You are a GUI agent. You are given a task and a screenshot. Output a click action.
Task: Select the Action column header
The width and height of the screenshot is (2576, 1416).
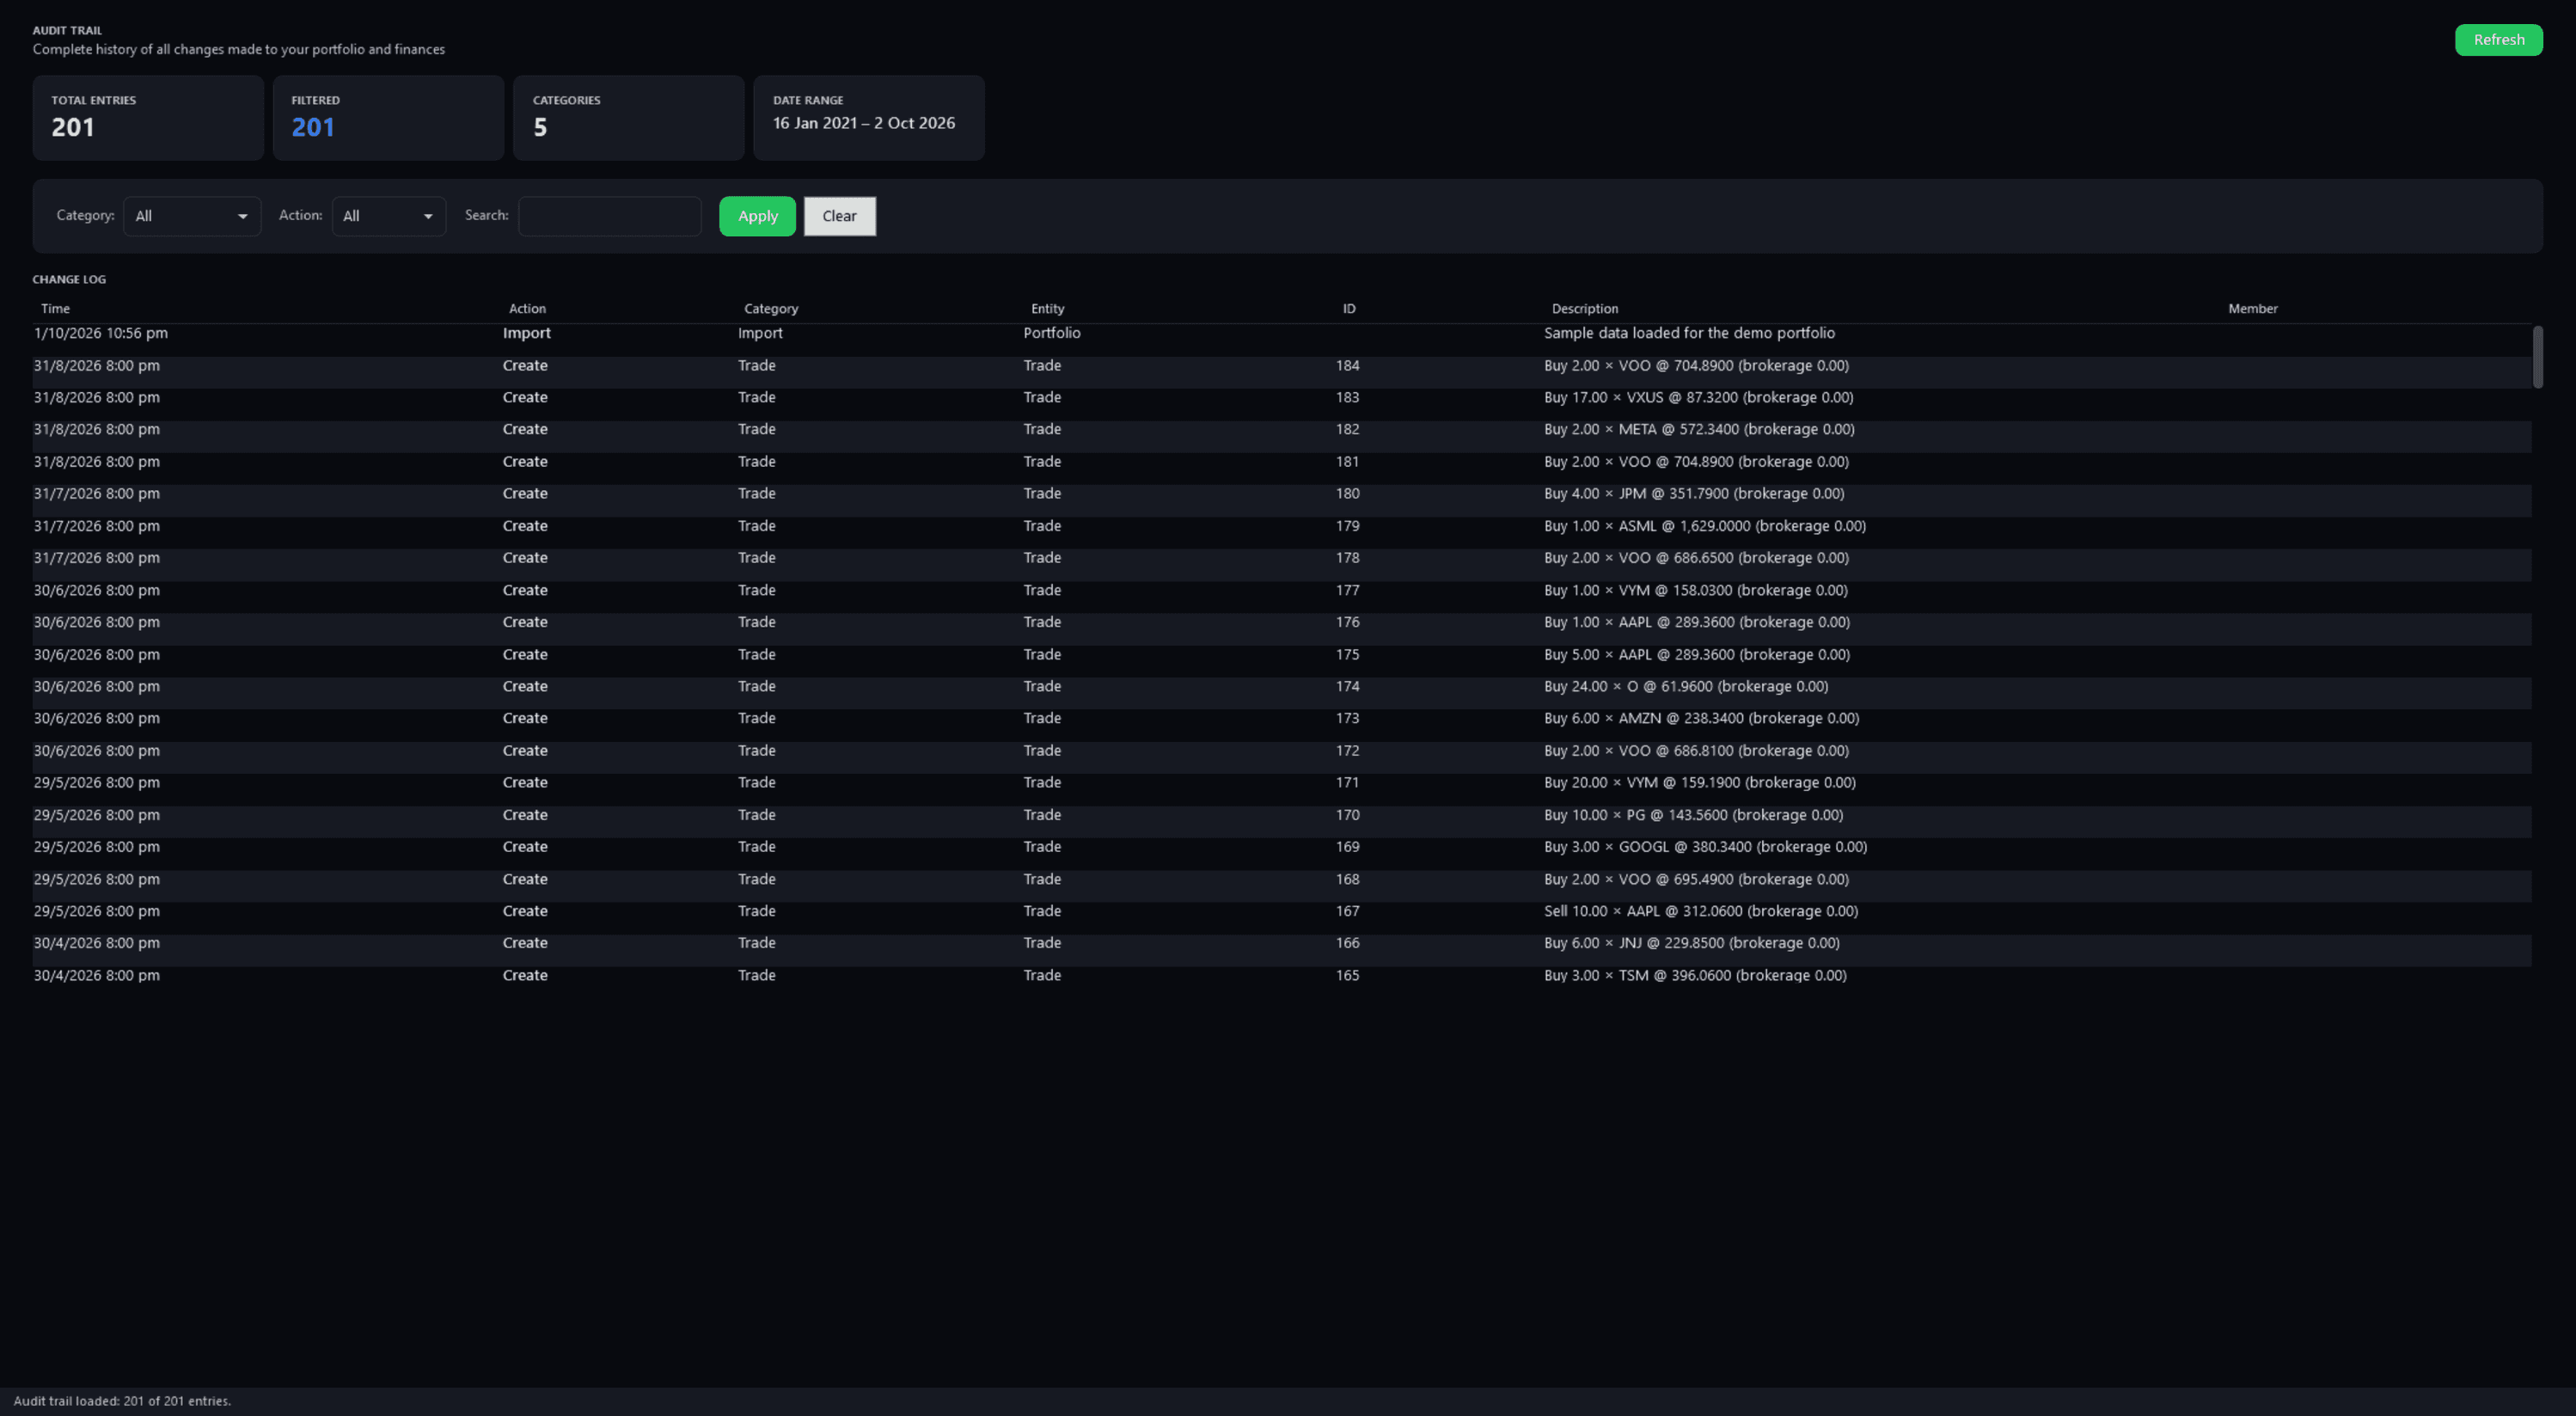527,309
